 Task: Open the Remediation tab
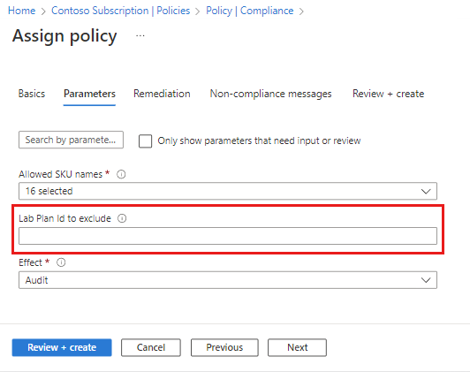pyautogui.click(x=162, y=94)
